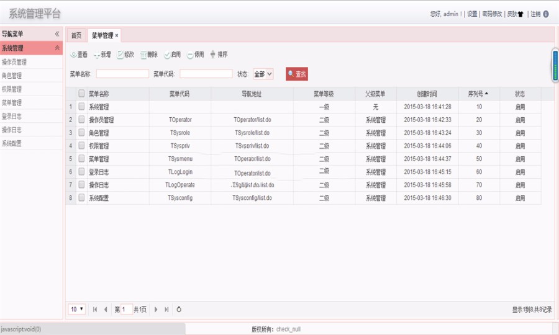This screenshot has width=559, height=335.
Task: Click the 启用 (enable) toolbar icon
Action: 167,55
